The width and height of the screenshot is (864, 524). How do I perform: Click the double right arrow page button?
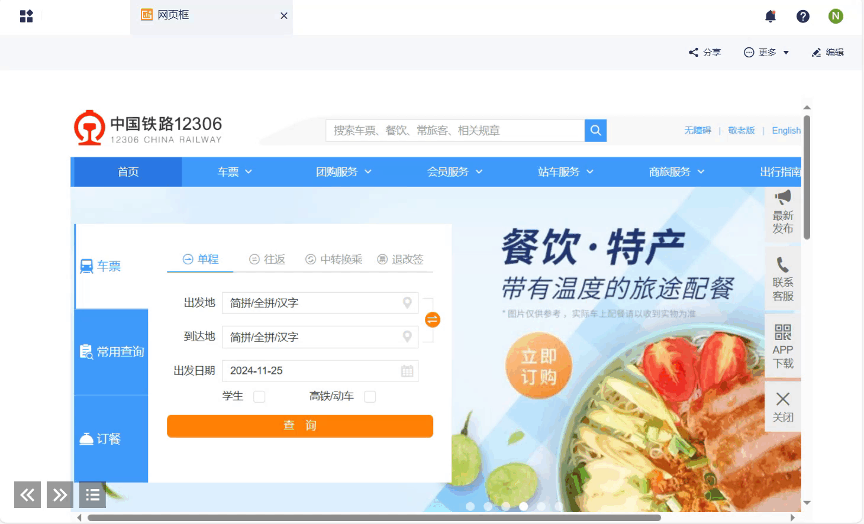pos(60,494)
